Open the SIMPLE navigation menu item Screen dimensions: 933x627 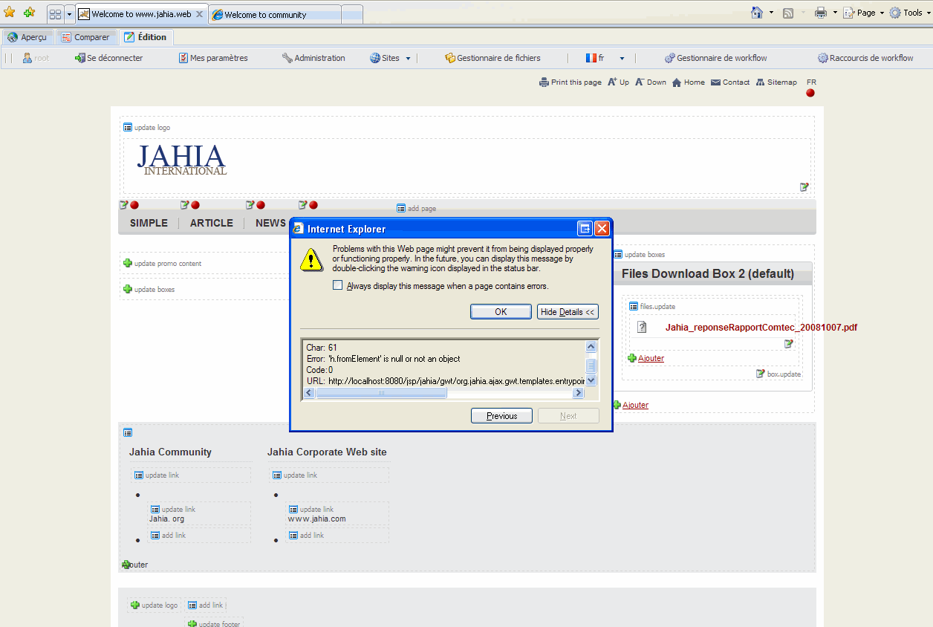click(149, 223)
